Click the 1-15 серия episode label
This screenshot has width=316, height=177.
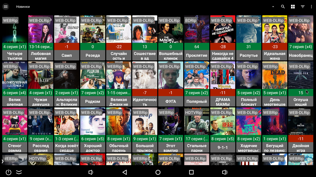tap(119, 93)
